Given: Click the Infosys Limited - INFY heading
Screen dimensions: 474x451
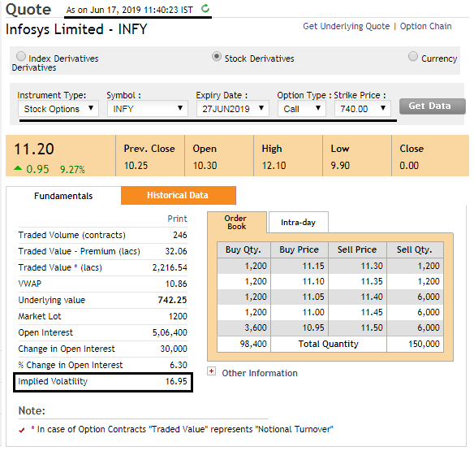Looking at the screenshot, I should (x=76, y=29).
